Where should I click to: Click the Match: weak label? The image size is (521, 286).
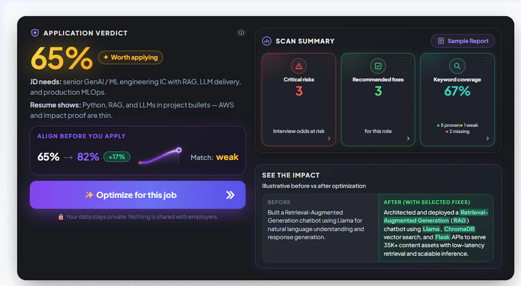tap(214, 157)
